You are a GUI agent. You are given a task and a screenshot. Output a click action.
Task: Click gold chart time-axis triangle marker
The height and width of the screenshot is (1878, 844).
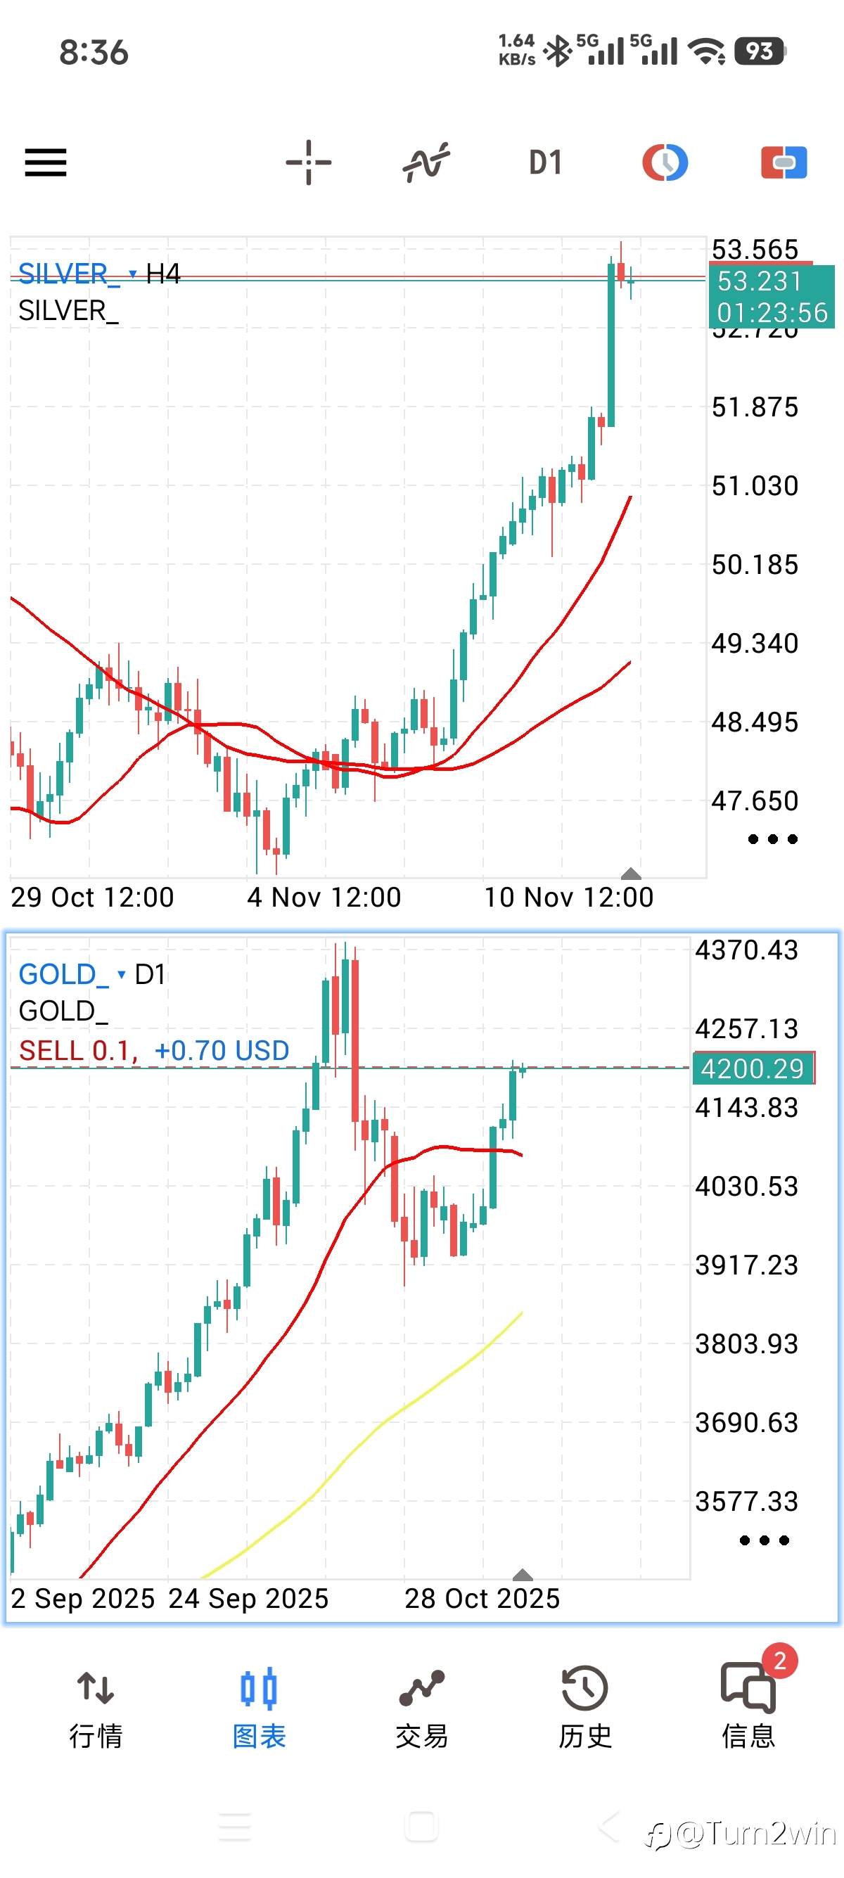pos(523,1574)
